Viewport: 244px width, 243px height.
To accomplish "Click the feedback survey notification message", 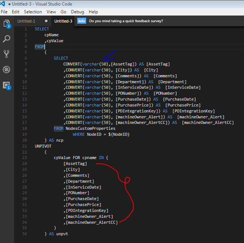I will [x=126, y=21].
